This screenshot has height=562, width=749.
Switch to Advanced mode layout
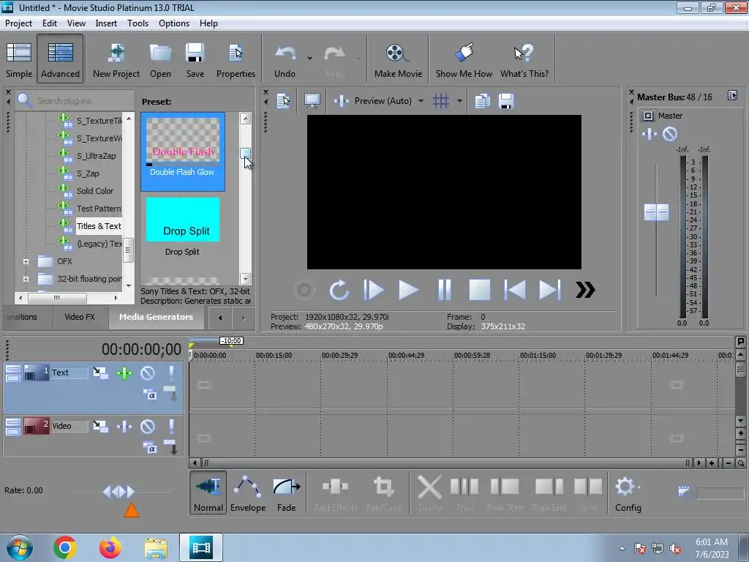pyautogui.click(x=60, y=60)
